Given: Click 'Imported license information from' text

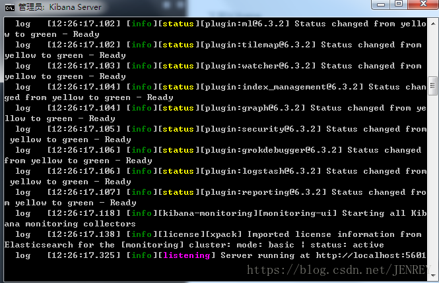Looking at the screenshot, I should click(x=335, y=234).
